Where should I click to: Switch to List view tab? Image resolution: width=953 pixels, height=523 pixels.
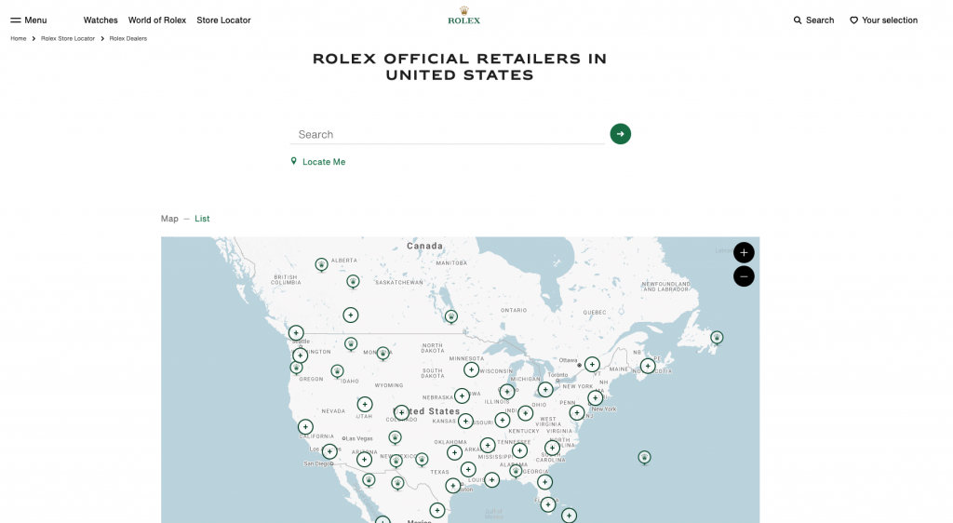pos(202,219)
